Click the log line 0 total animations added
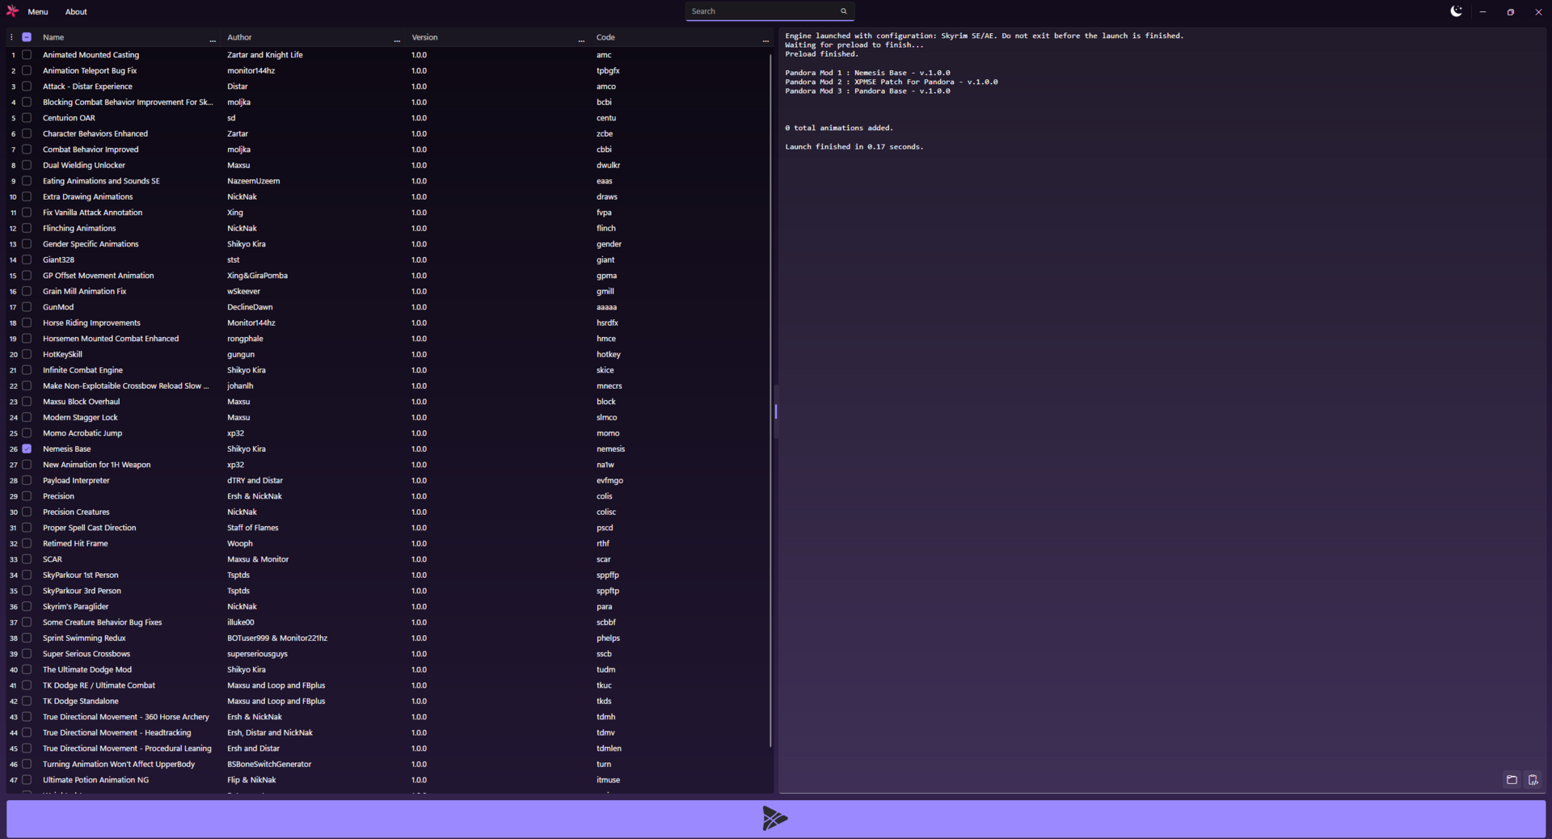The height and width of the screenshot is (839, 1552). click(x=838, y=128)
